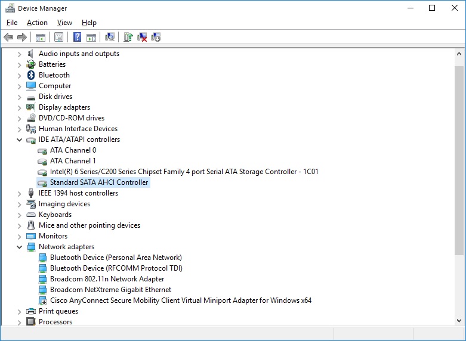This screenshot has width=466, height=341.
Task: Expand the Bluetooth node chevron
Action: (19, 76)
